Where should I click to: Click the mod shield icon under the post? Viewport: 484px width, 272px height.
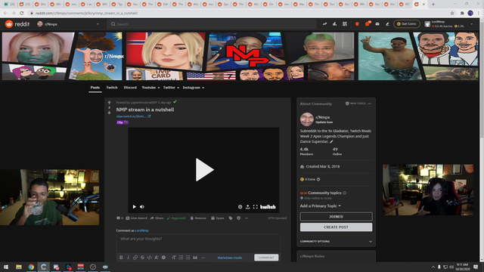[239, 218]
